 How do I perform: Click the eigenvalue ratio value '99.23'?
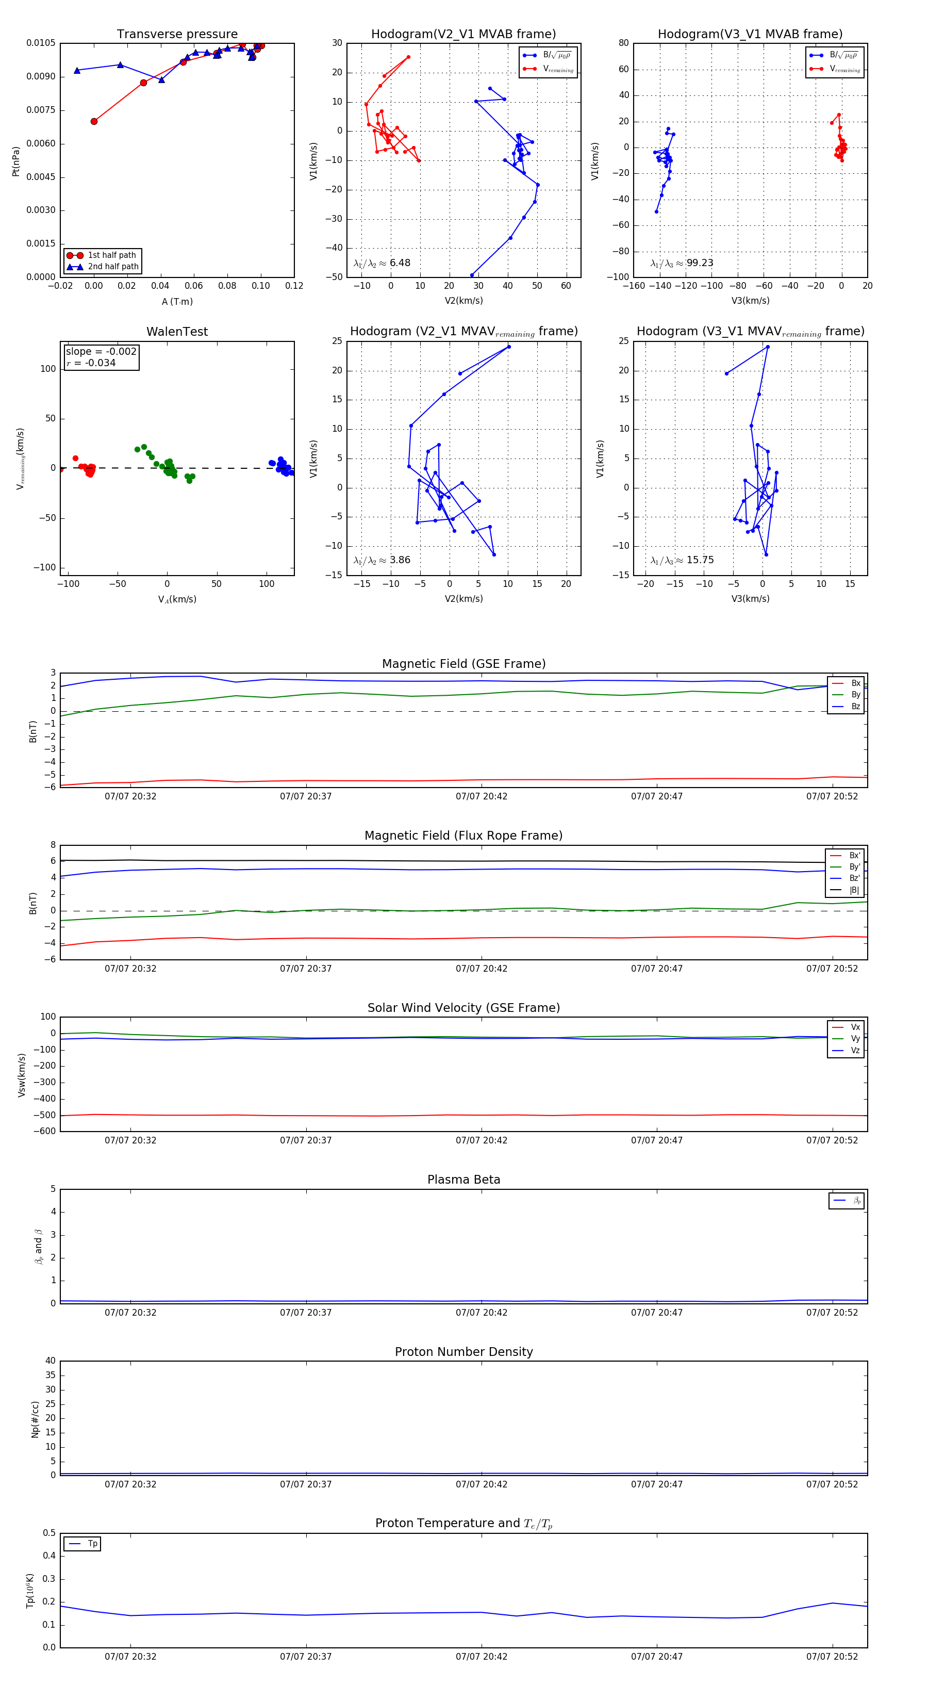pos(700,263)
